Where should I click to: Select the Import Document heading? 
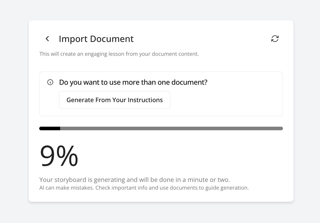pyautogui.click(x=96, y=39)
